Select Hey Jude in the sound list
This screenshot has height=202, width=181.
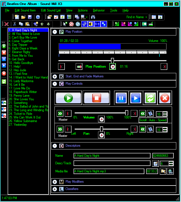(x=28, y=70)
